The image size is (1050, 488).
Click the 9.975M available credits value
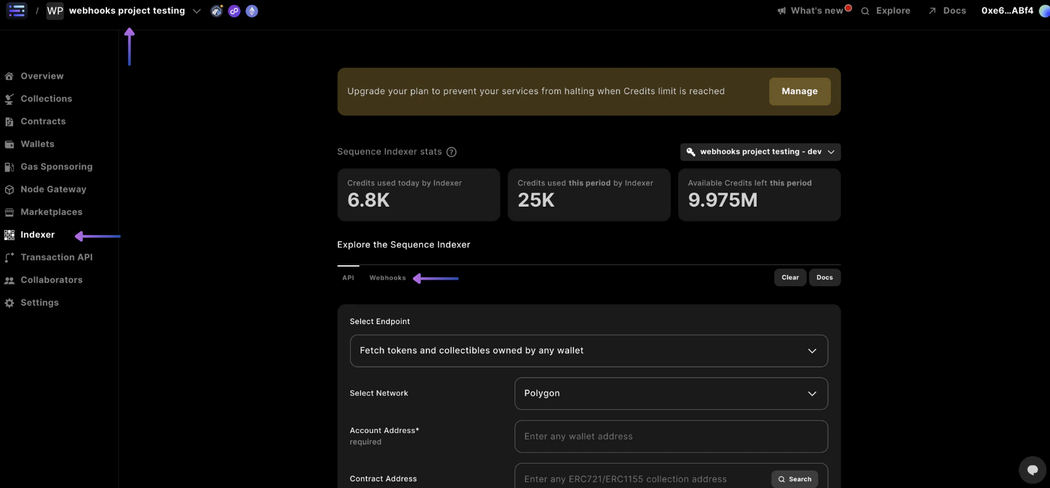point(723,200)
